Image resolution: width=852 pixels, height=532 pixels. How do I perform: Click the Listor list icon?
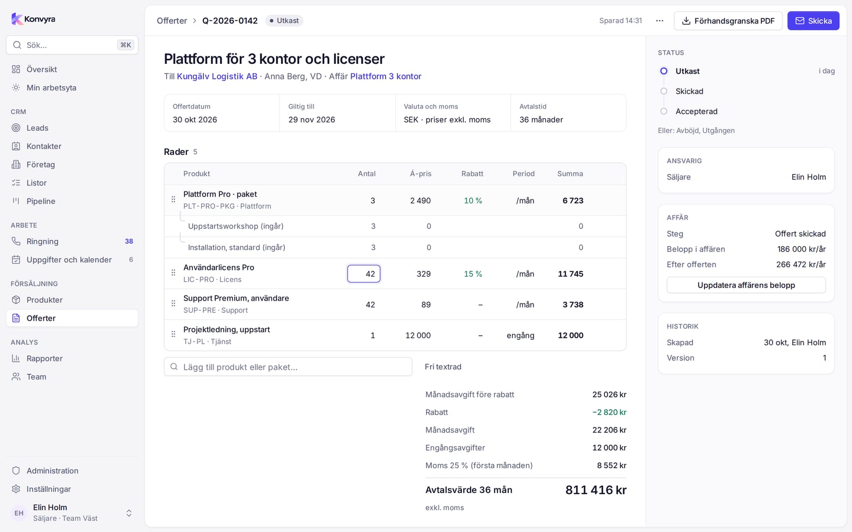(16, 183)
